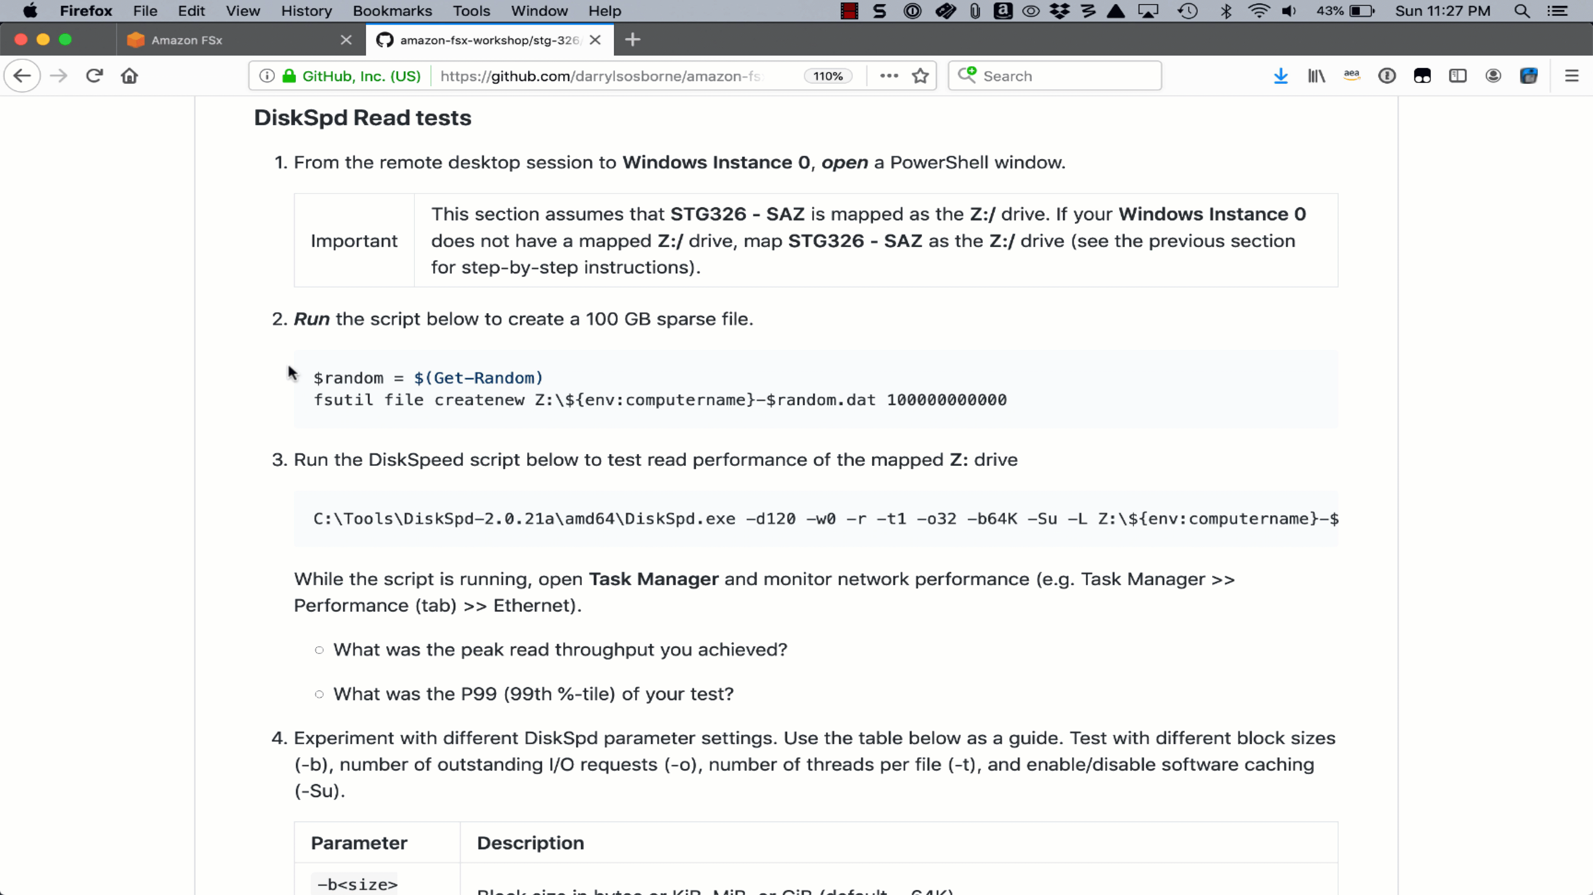Viewport: 1593px width, 895px height.
Task: Click the peak read throughput question
Action: tap(560, 649)
